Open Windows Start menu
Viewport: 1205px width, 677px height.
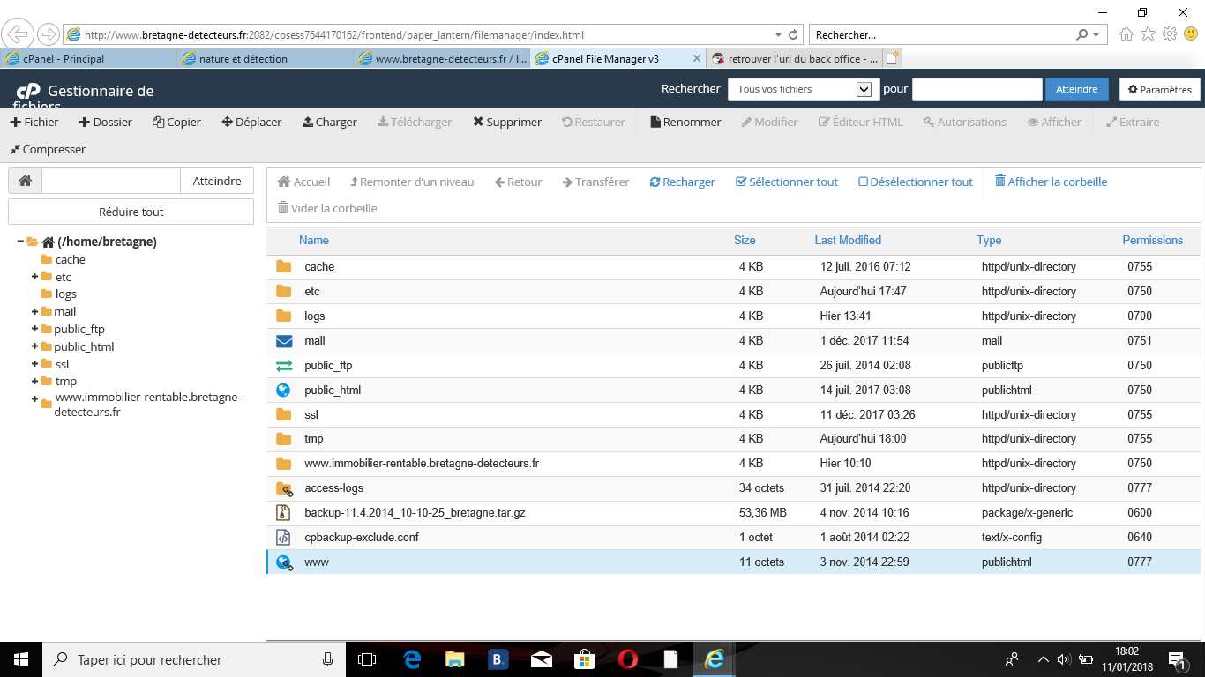coord(21,659)
